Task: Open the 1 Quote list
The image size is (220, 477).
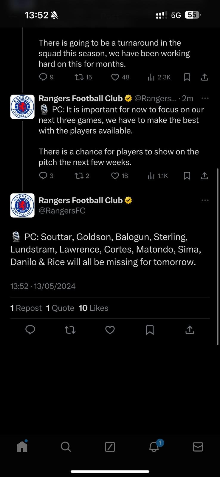Action: tap(60, 308)
